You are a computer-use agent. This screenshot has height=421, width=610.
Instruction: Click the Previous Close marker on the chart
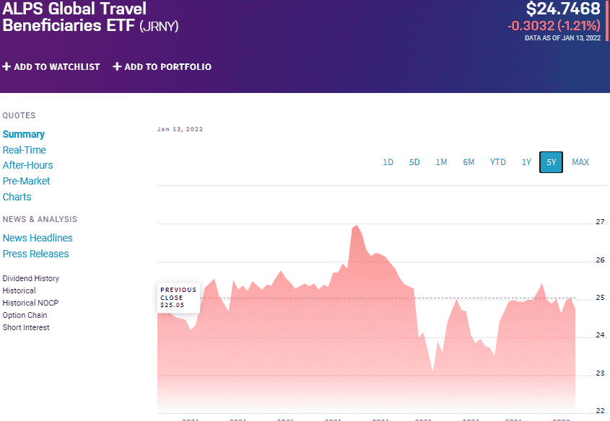point(178,298)
